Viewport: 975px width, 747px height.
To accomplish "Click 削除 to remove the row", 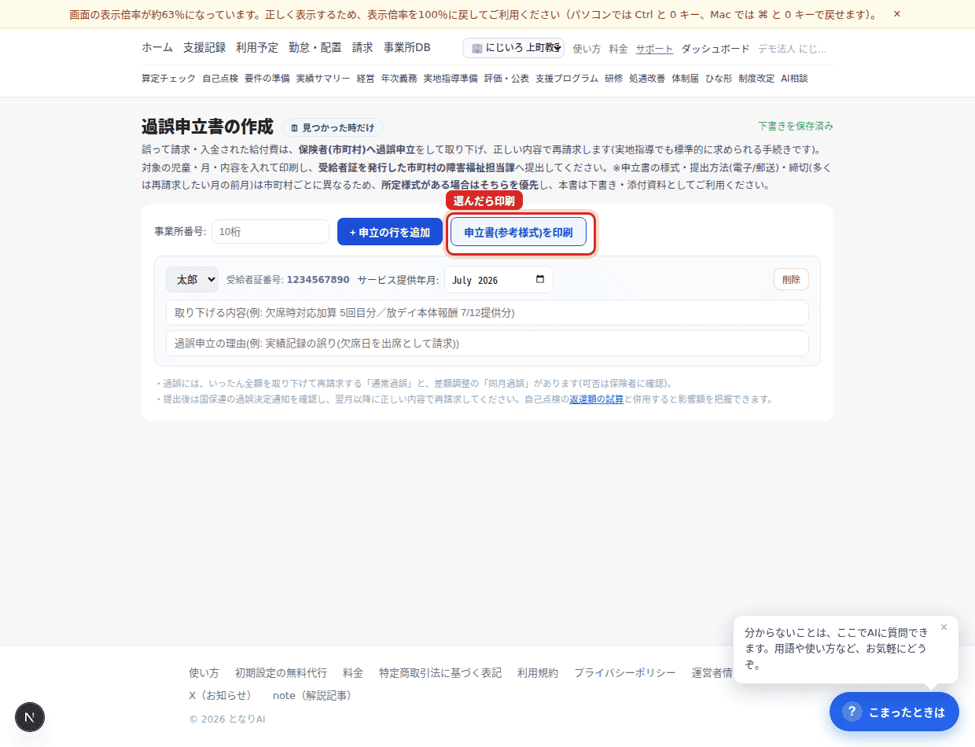I will coord(791,279).
